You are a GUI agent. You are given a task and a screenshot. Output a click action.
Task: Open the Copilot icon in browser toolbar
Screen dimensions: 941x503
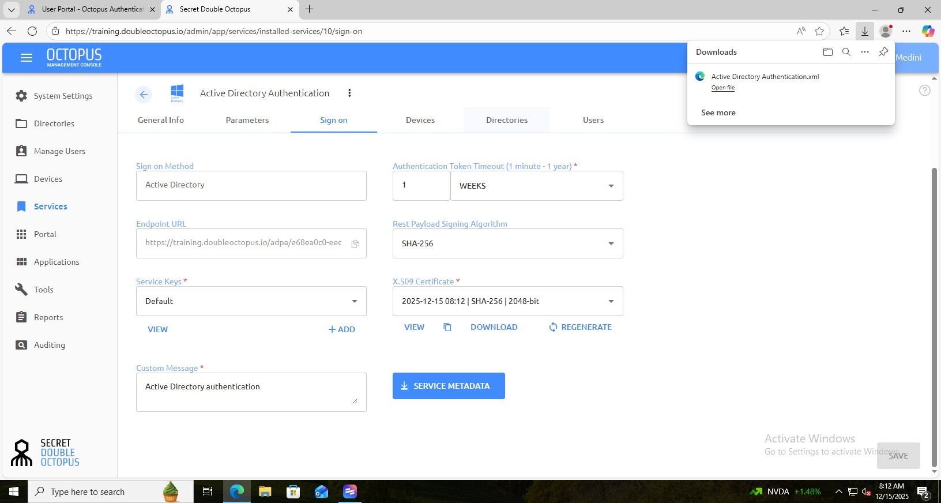pos(928,31)
